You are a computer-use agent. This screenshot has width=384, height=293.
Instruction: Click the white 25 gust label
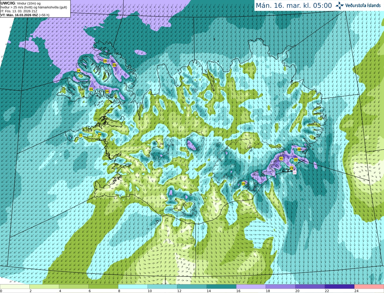(x=295, y=172)
